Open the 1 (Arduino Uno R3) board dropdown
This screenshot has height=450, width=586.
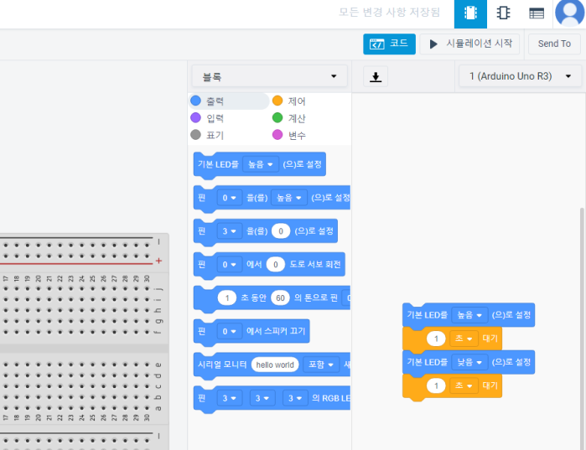coord(520,76)
